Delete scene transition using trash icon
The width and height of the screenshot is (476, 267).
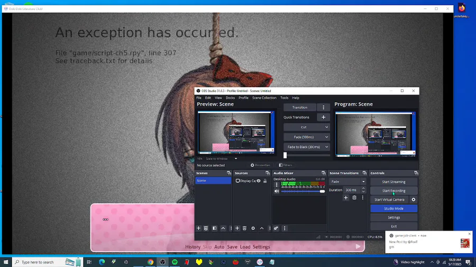click(x=354, y=198)
